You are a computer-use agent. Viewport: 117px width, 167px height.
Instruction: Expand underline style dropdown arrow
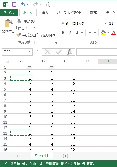(x=82, y=33)
